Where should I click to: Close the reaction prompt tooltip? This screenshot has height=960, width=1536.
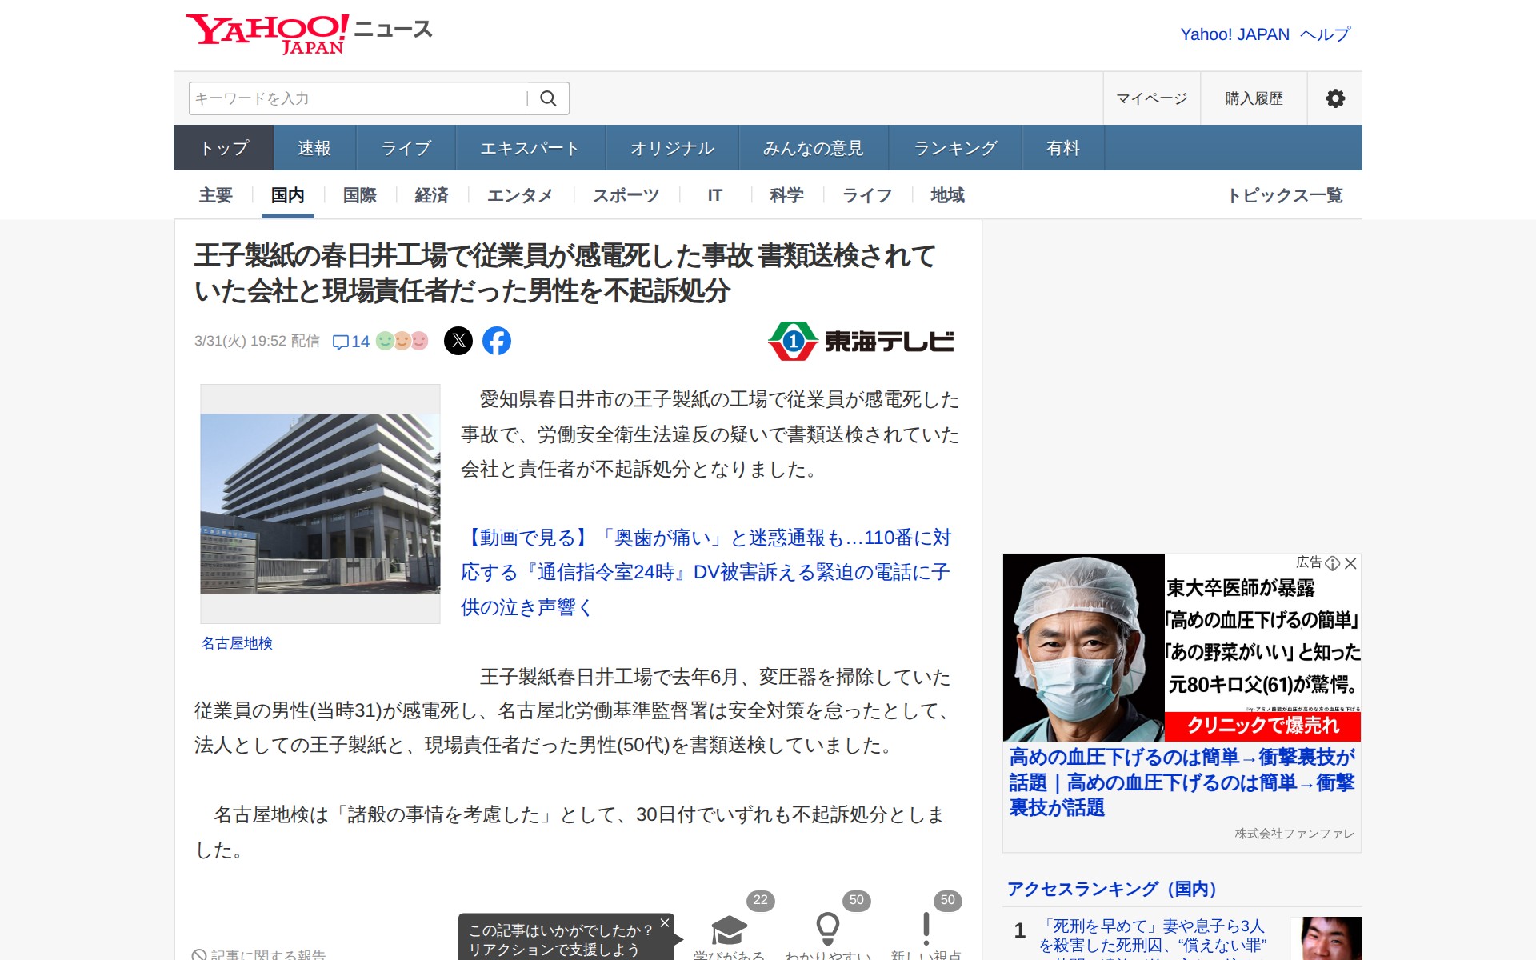(664, 923)
